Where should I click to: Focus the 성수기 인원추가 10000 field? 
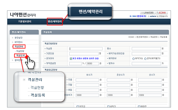click(x=150, y=95)
